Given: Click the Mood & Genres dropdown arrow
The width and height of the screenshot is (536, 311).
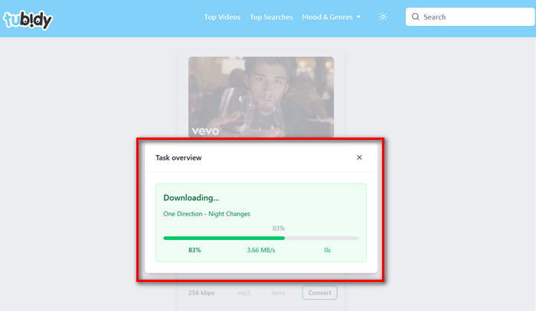Looking at the screenshot, I should (358, 17).
